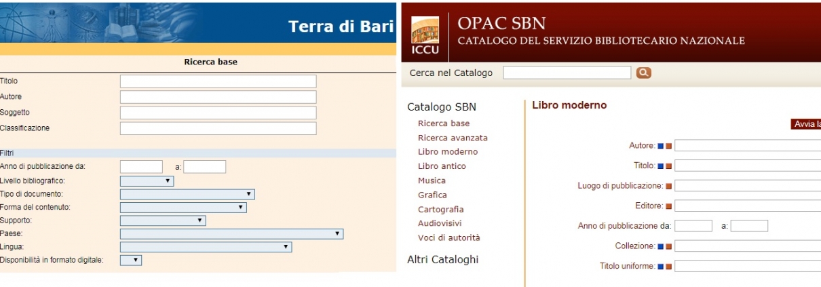Open the Musica catalog section
Image resolution: width=821 pixels, height=287 pixels.
[x=432, y=180]
